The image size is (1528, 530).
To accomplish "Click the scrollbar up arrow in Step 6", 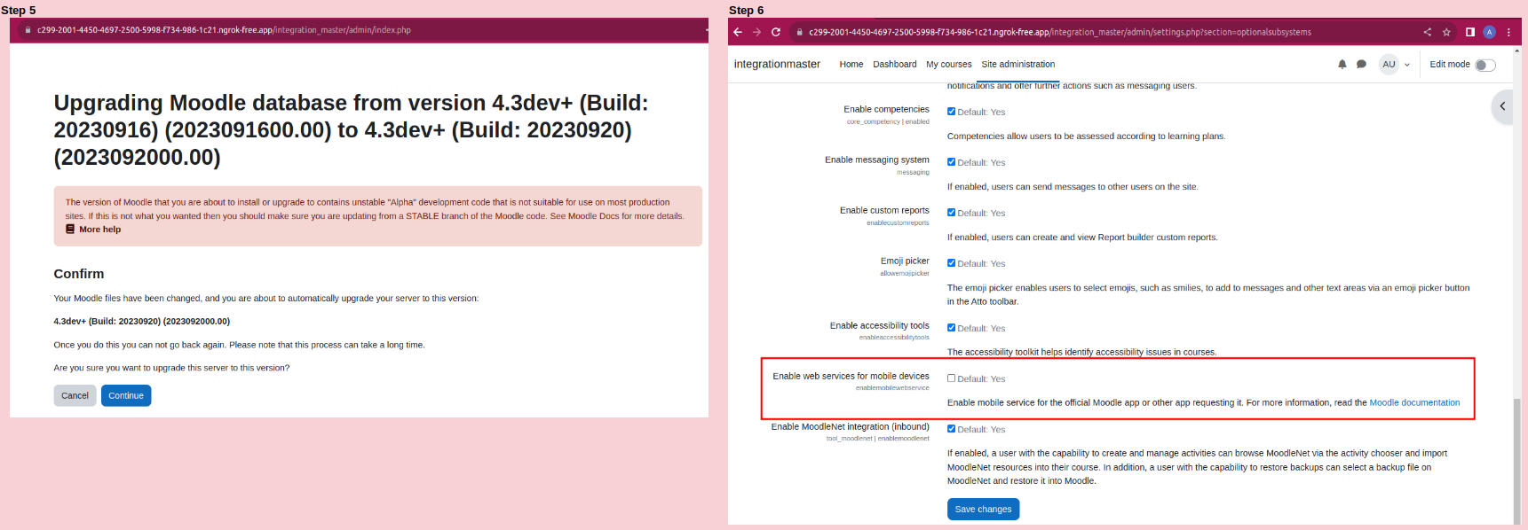I will (1516, 51).
